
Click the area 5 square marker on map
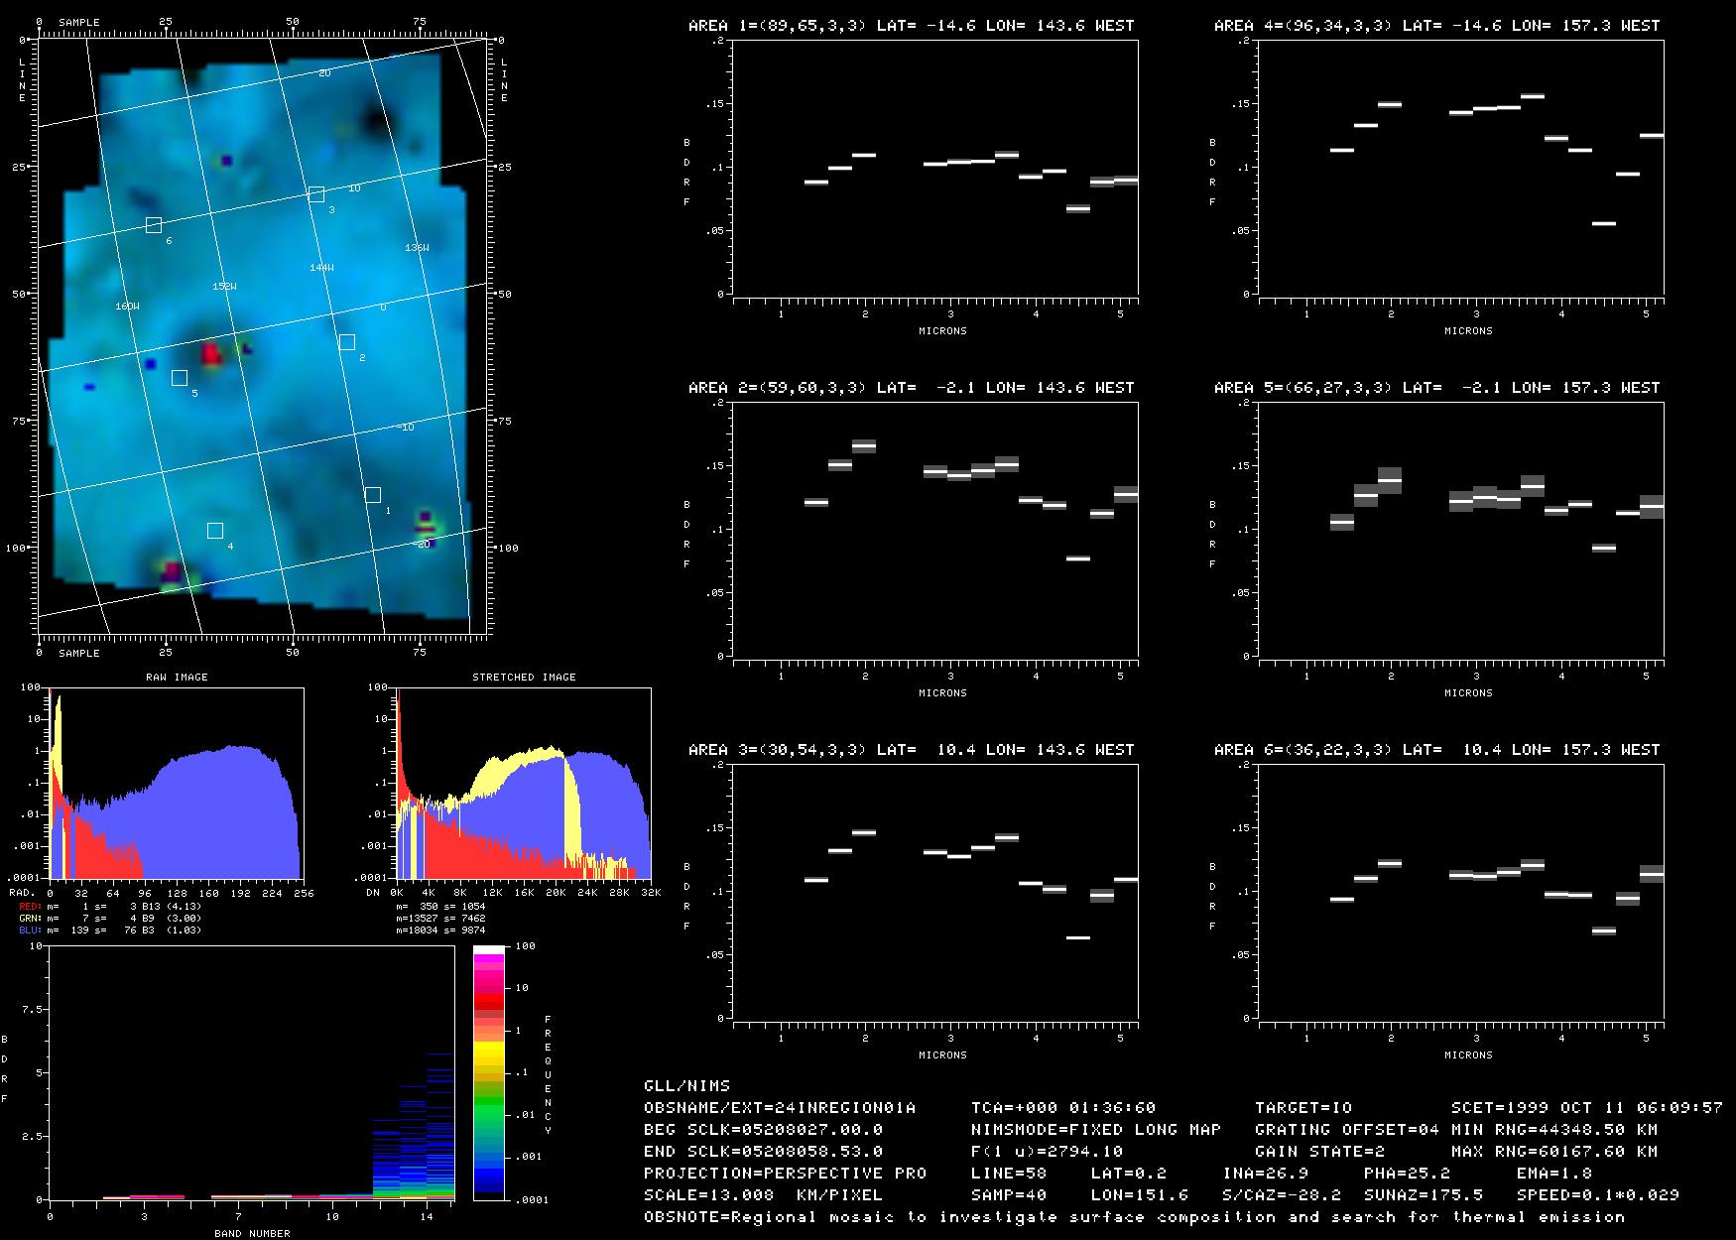point(180,378)
